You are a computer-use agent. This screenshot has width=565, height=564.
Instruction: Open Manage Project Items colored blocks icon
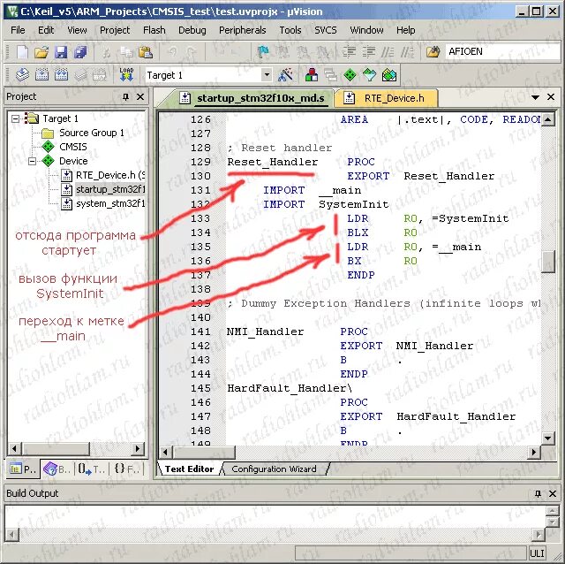(312, 75)
